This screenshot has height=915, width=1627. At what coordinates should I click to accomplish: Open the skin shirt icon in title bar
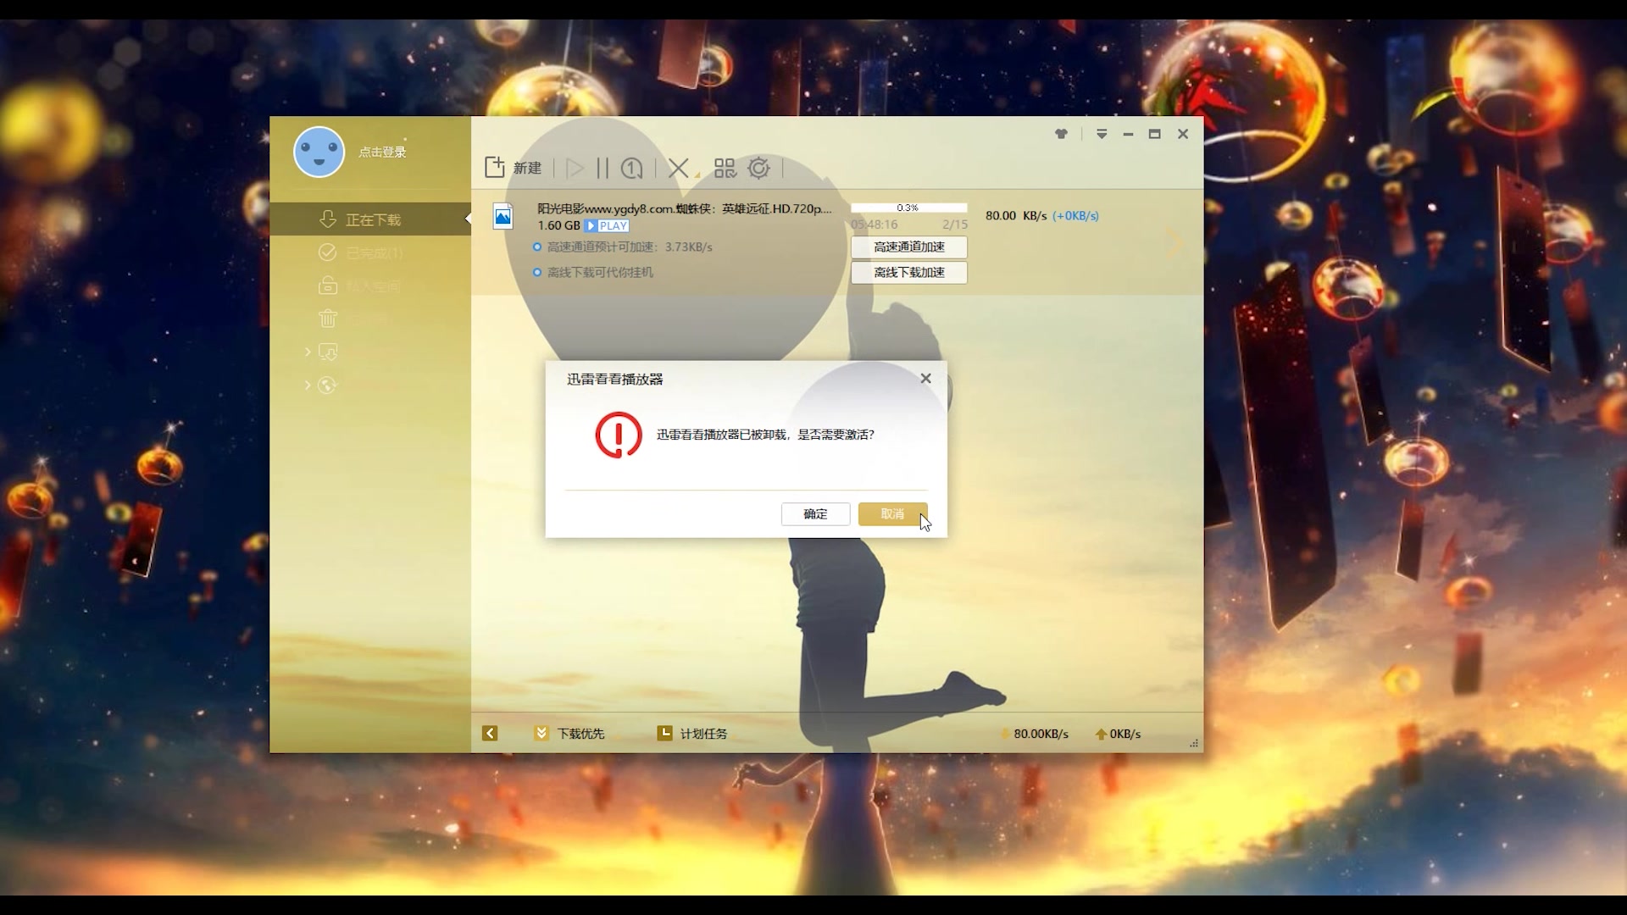(1061, 134)
